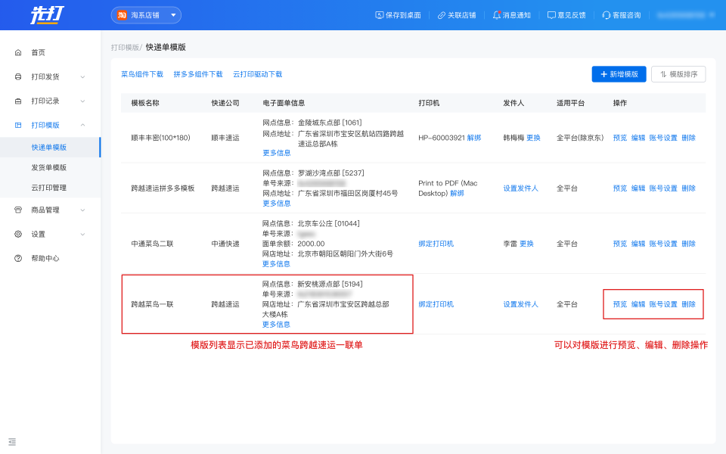Collapse sidebar using bottom-left menu icon
The height and width of the screenshot is (454, 726).
[x=12, y=441]
